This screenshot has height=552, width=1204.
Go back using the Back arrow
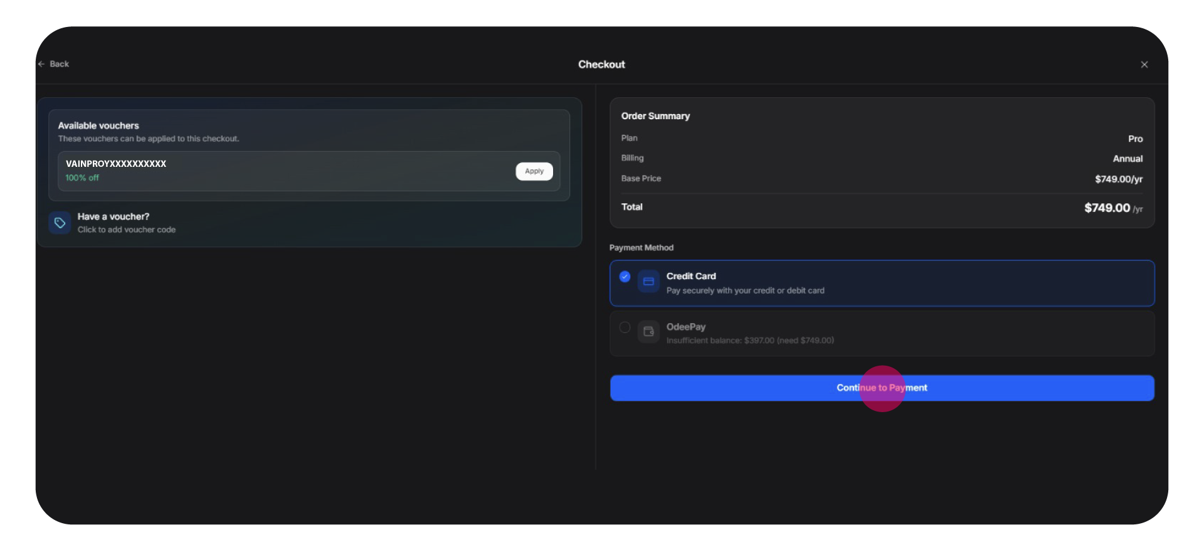[x=53, y=64]
